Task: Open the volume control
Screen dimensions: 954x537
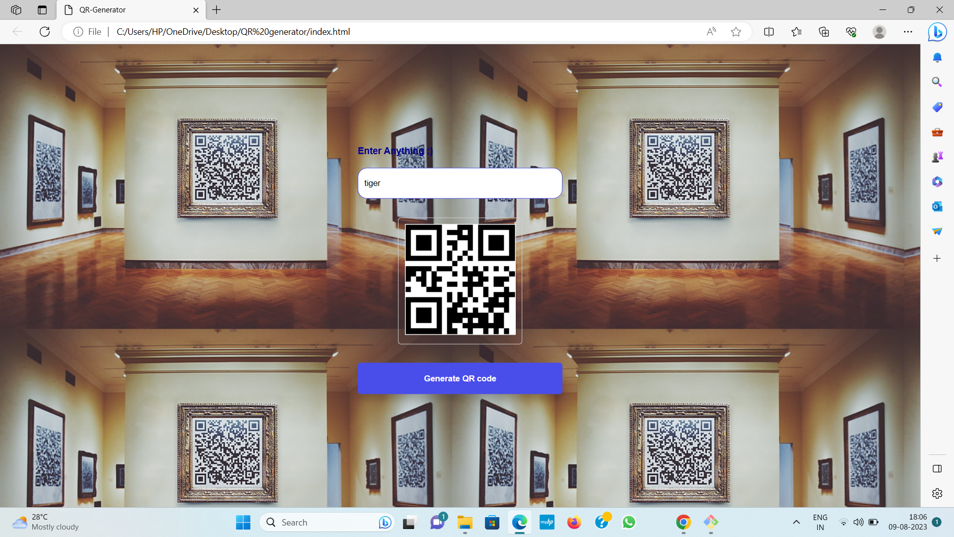Action: [859, 523]
